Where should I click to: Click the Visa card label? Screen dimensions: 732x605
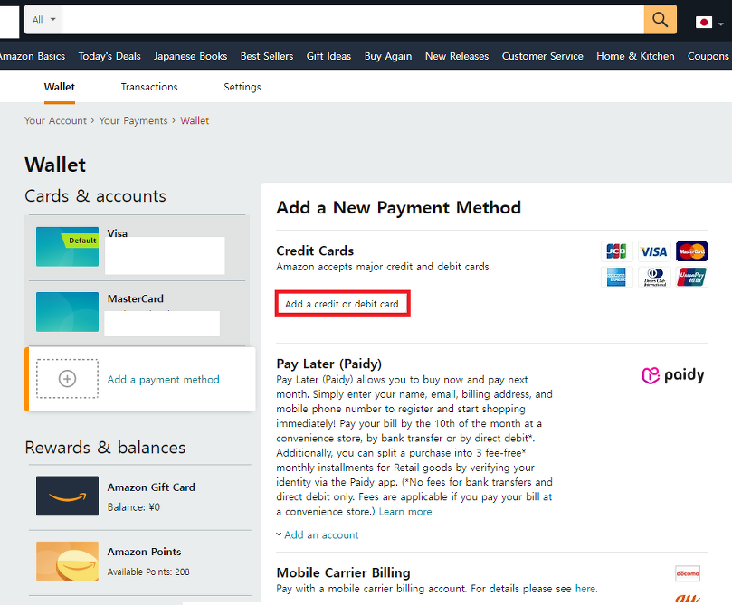(x=118, y=233)
